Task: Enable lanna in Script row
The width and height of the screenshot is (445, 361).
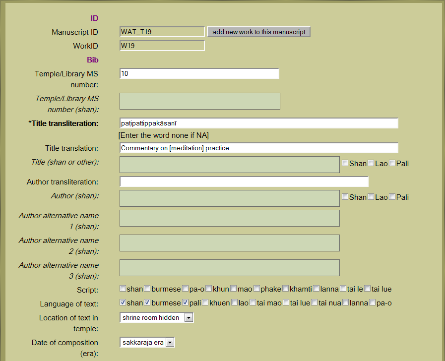Action: (x=317, y=289)
